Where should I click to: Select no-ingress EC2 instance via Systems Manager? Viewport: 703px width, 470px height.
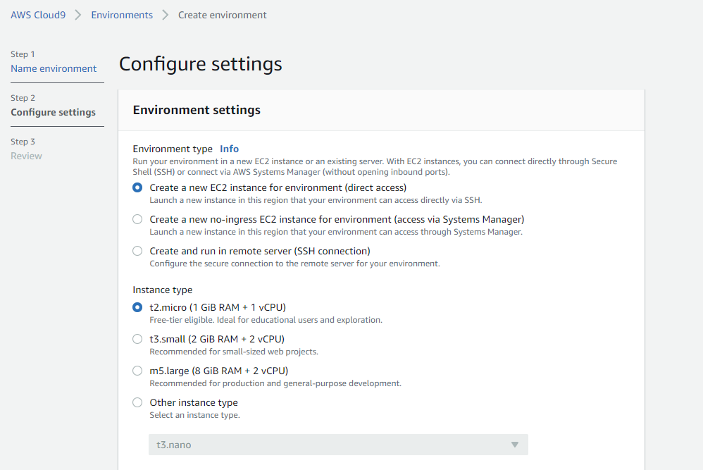pyautogui.click(x=137, y=219)
